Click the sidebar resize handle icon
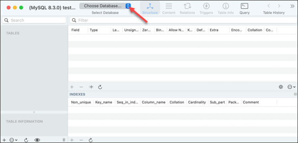 click(64, 140)
